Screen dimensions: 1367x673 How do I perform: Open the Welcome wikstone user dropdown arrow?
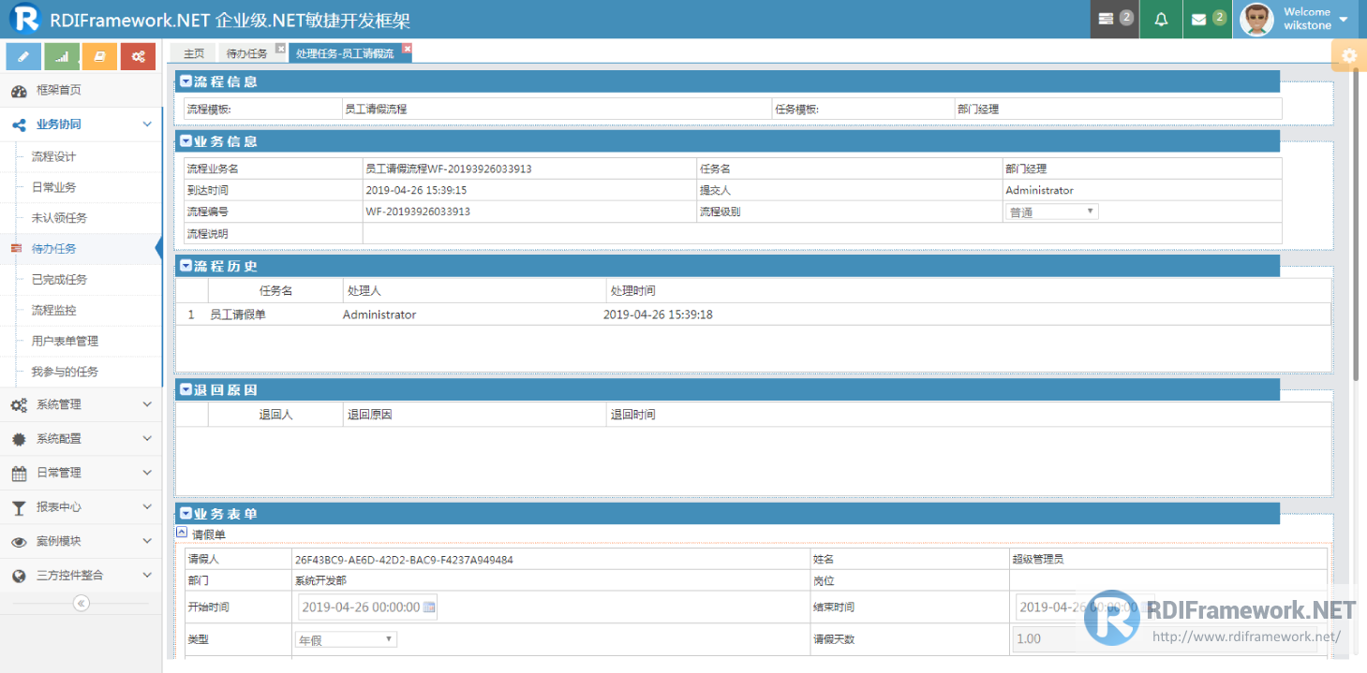(x=1344, y=20)
